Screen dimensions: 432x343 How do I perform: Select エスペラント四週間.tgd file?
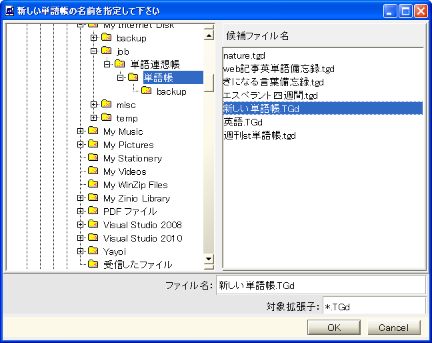[323, 95]
